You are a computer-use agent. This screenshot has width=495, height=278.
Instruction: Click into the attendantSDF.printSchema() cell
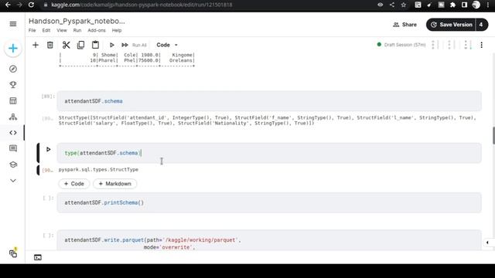[x=269, y=202]
